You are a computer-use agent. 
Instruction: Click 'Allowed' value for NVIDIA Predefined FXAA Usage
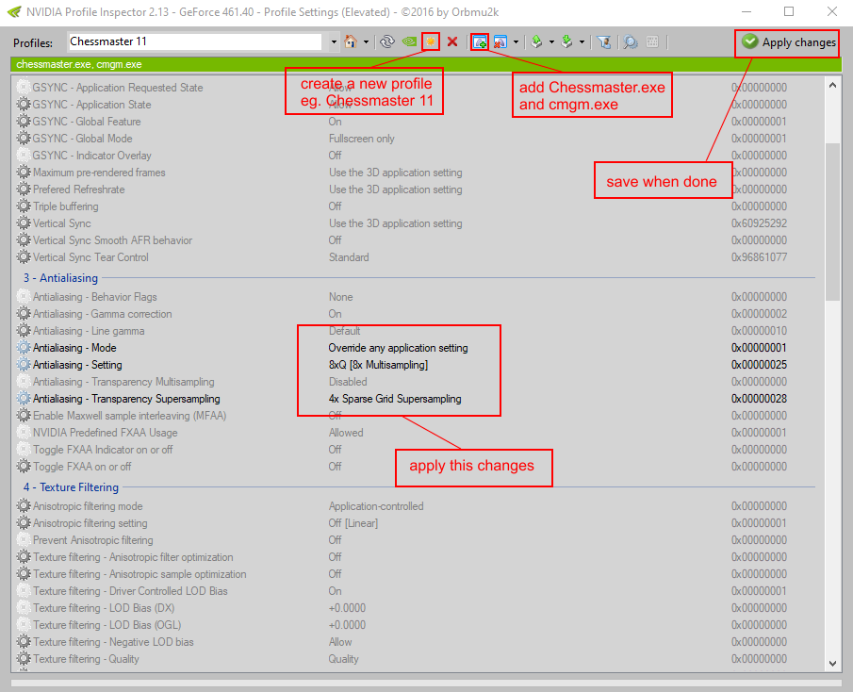(346, 433)
